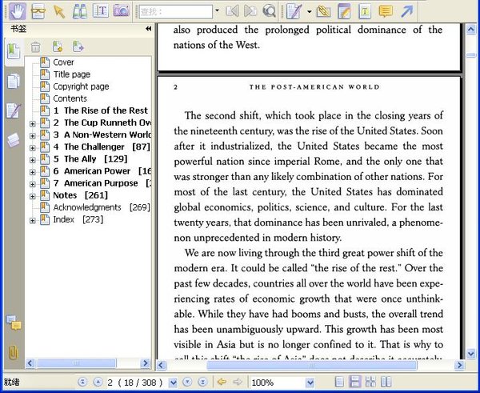The image size is (480, 393).
Task: Go back to previous view arrow
Action: pyautogui.click(x=222, y=382)
